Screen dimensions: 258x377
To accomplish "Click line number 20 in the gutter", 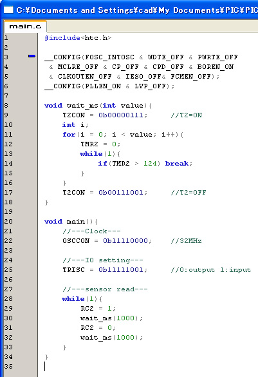I will click(x=8, y=222).
